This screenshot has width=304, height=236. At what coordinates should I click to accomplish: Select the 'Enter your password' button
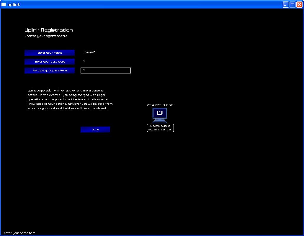(50, 62)
